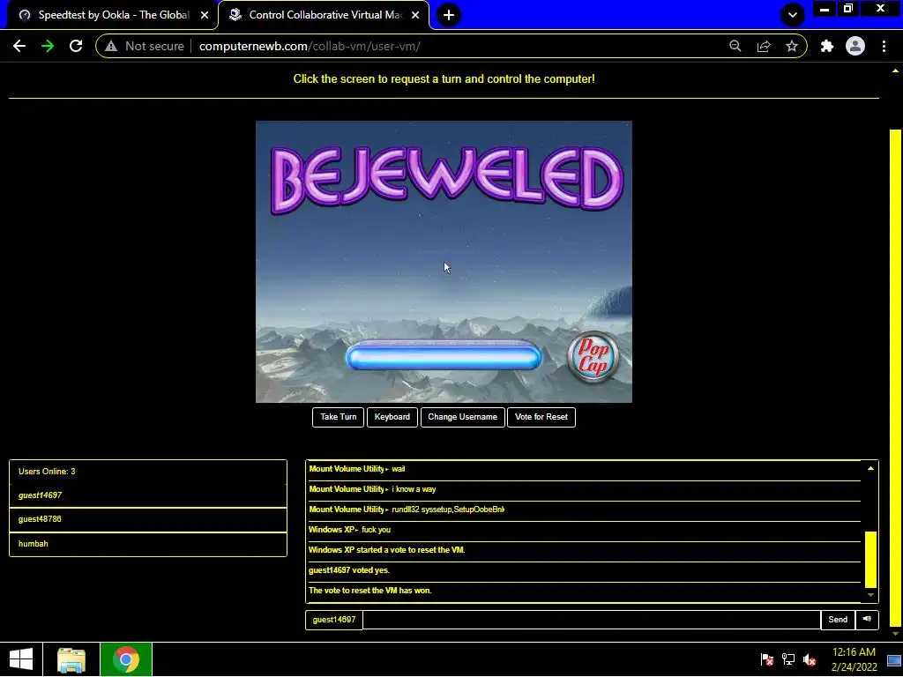The width and height of the screenshot is (903, 677).
Task: Select user humbah in users list
Action: point(148,544)
